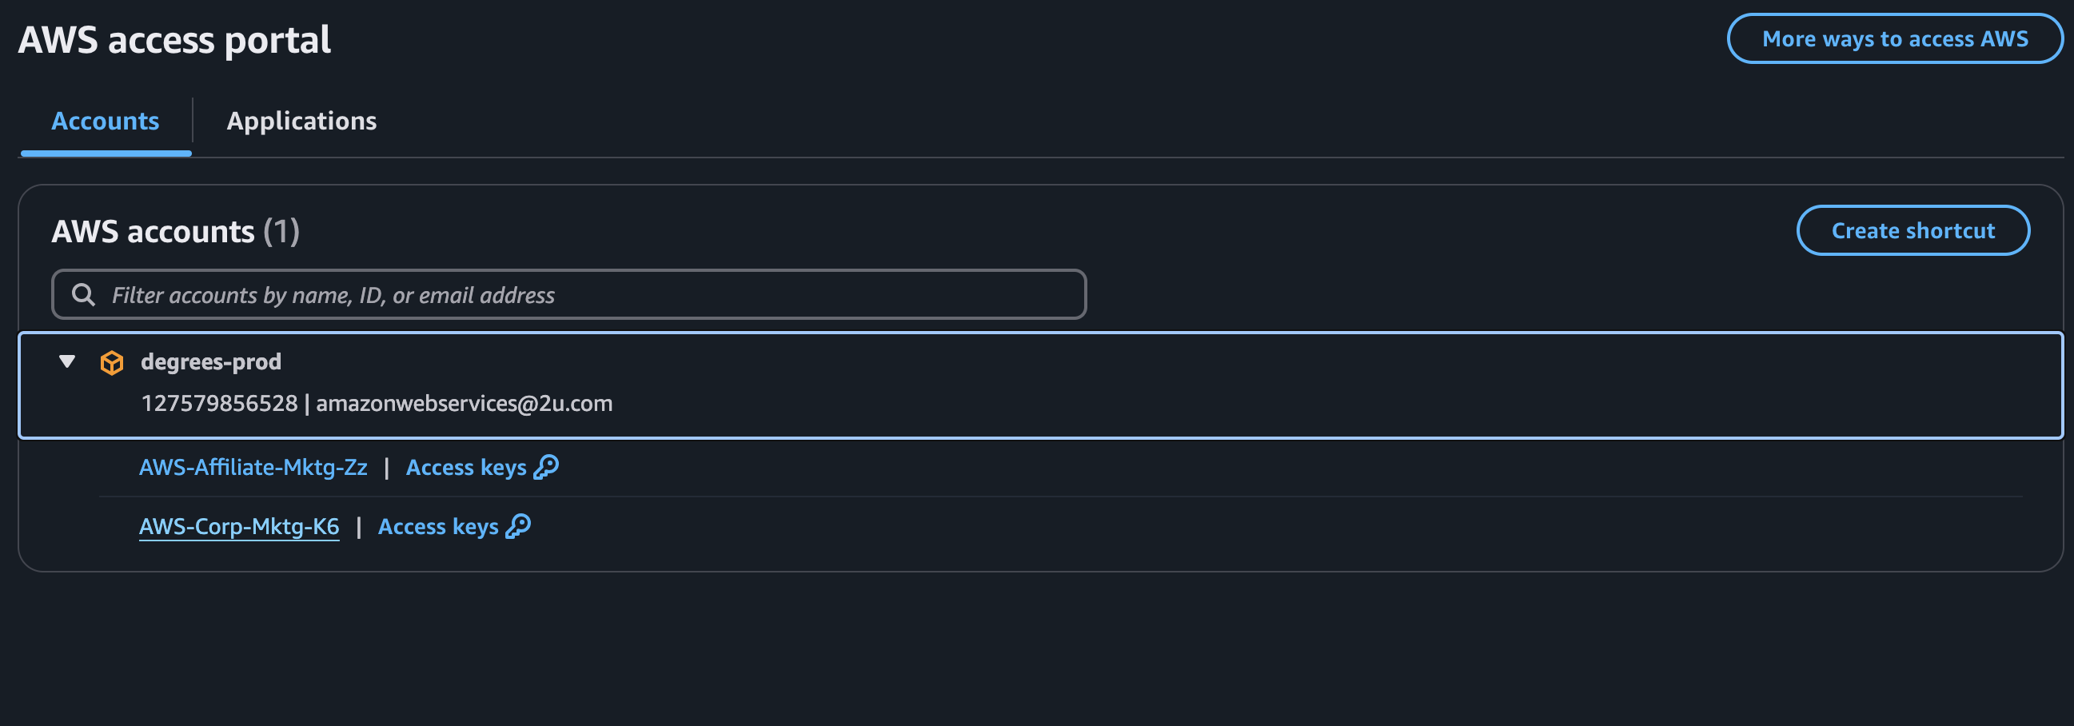Image resolution: width=2074 pixels, height=726 pixels.
Task: Open Access keys text link for AWS-Corp-Mktg-K6
Action: [x=438, y=526]
